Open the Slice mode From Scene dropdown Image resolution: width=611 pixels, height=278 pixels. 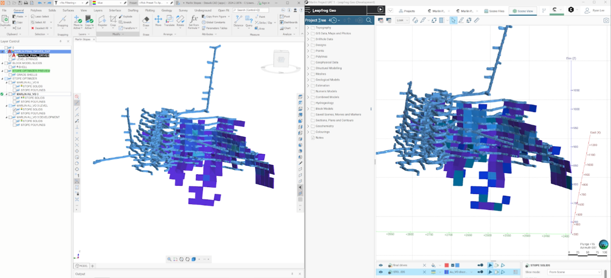(574, 272)
